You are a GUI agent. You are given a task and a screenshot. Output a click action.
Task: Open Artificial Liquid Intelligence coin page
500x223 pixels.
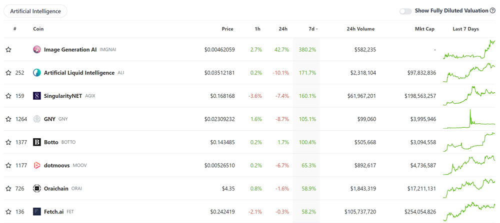(79, 73)
